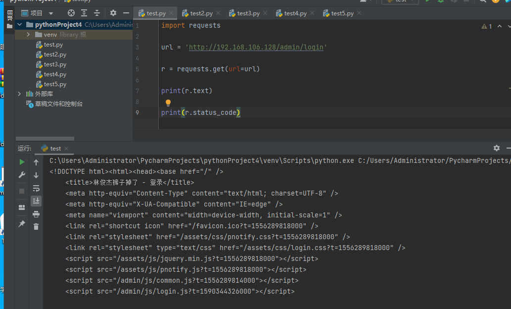Toggle scroll to end of output
Screen dimensions: 511x309
(x=36, y=201)
